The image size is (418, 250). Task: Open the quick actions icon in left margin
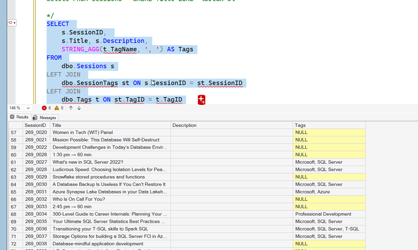[11, 23]
